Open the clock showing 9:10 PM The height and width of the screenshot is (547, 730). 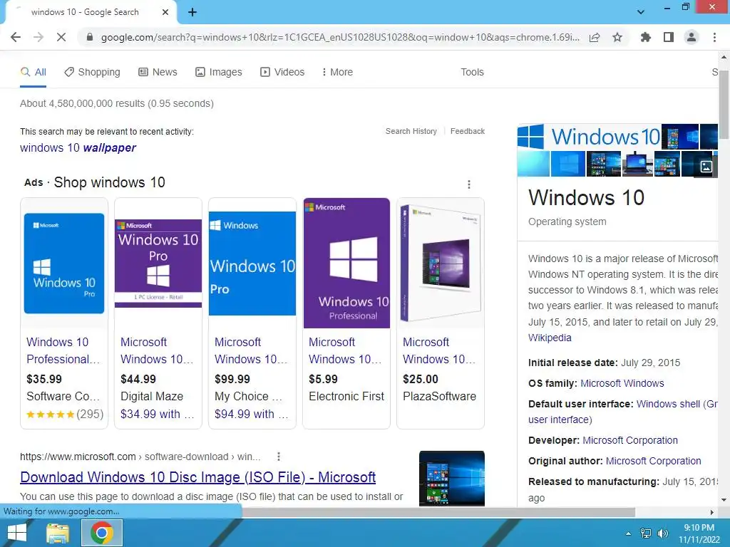click(699, 533)
